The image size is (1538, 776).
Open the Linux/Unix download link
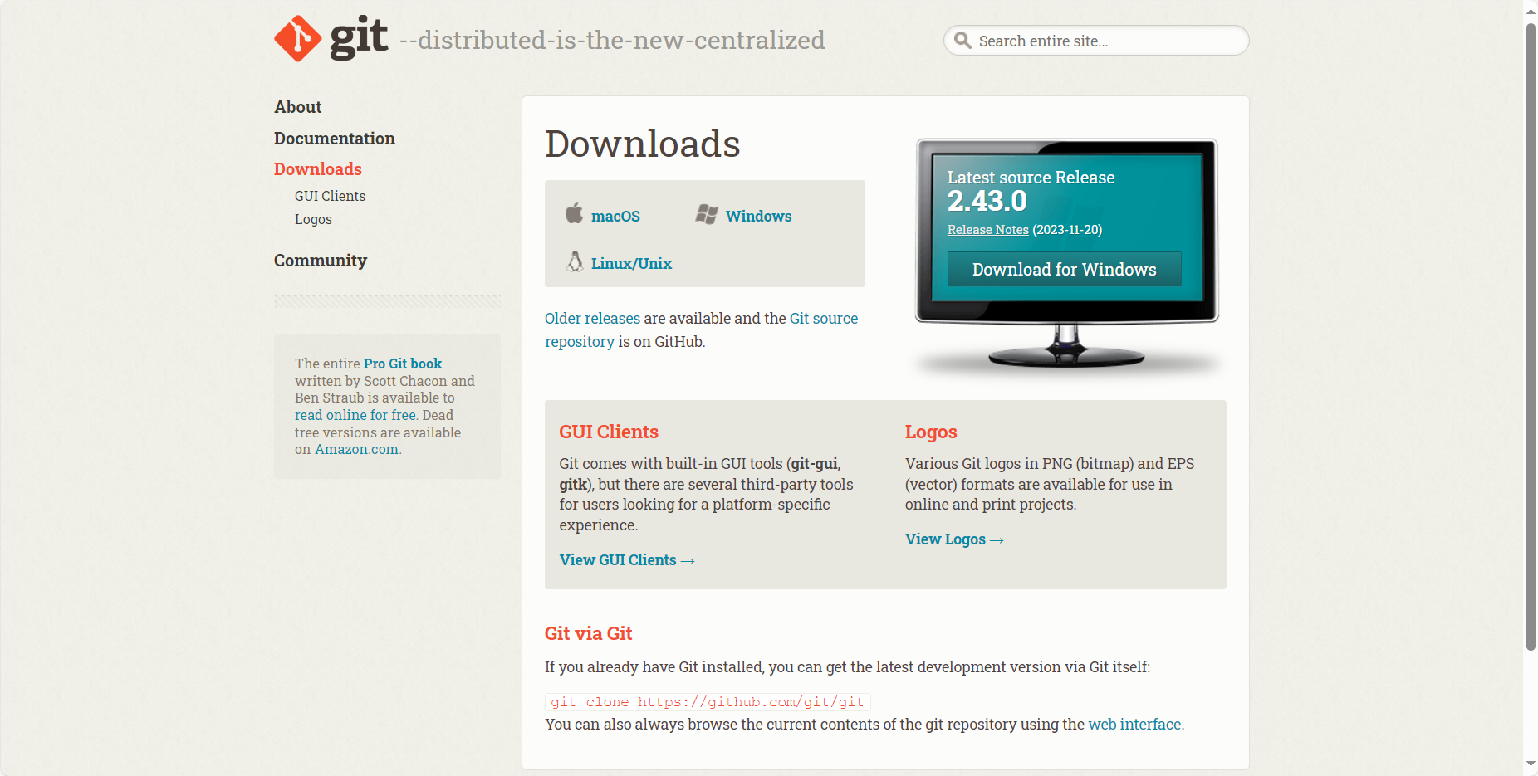[631, 263]
